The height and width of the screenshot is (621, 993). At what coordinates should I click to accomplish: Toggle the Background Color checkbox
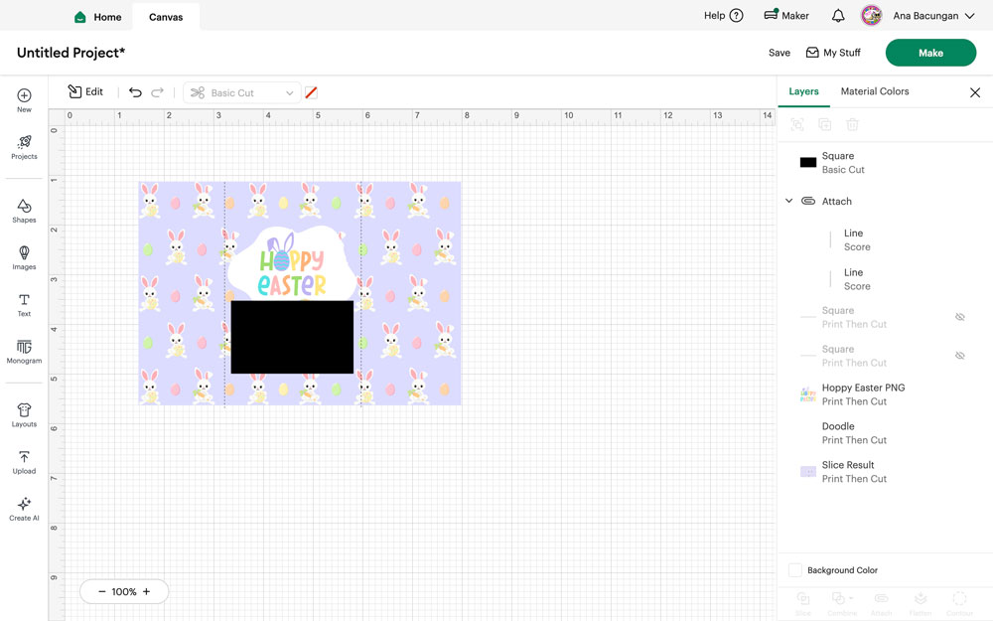pos(794,569)
